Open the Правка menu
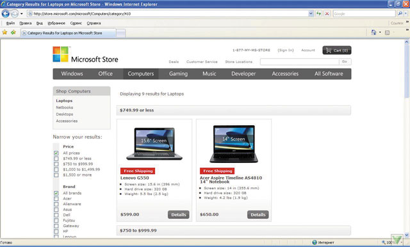This screenshot has height=247, width=410. (x=26, y=23)
